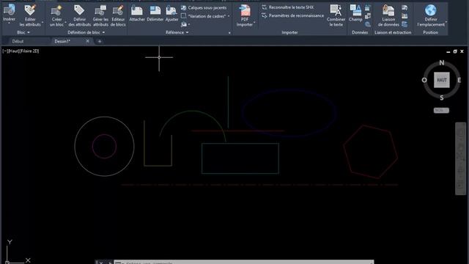The image size is (469, 264).
Task: Launch the Editeur de blocs
Action: coord(118,15)
